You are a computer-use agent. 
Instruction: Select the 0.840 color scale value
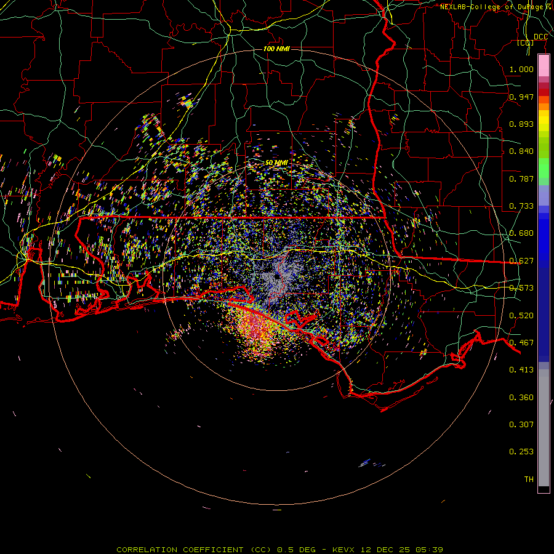click(521, 151)
